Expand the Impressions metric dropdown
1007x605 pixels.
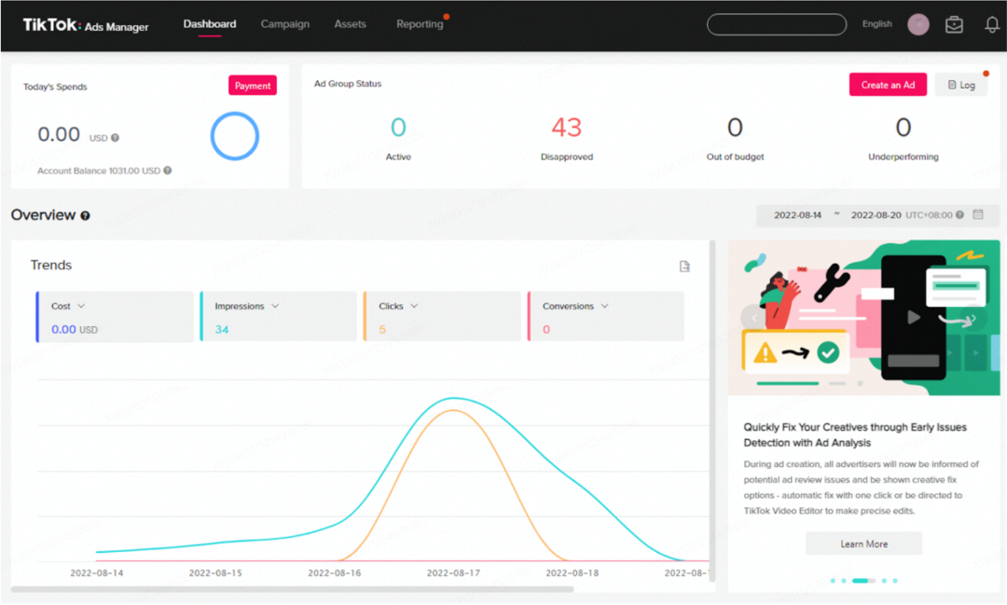pyautogui.click(x=275, y=306)
